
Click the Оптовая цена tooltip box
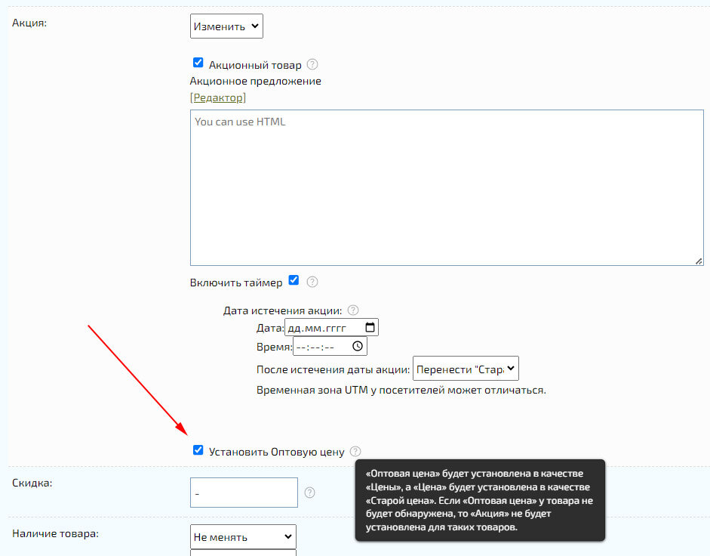pos(480,499)
